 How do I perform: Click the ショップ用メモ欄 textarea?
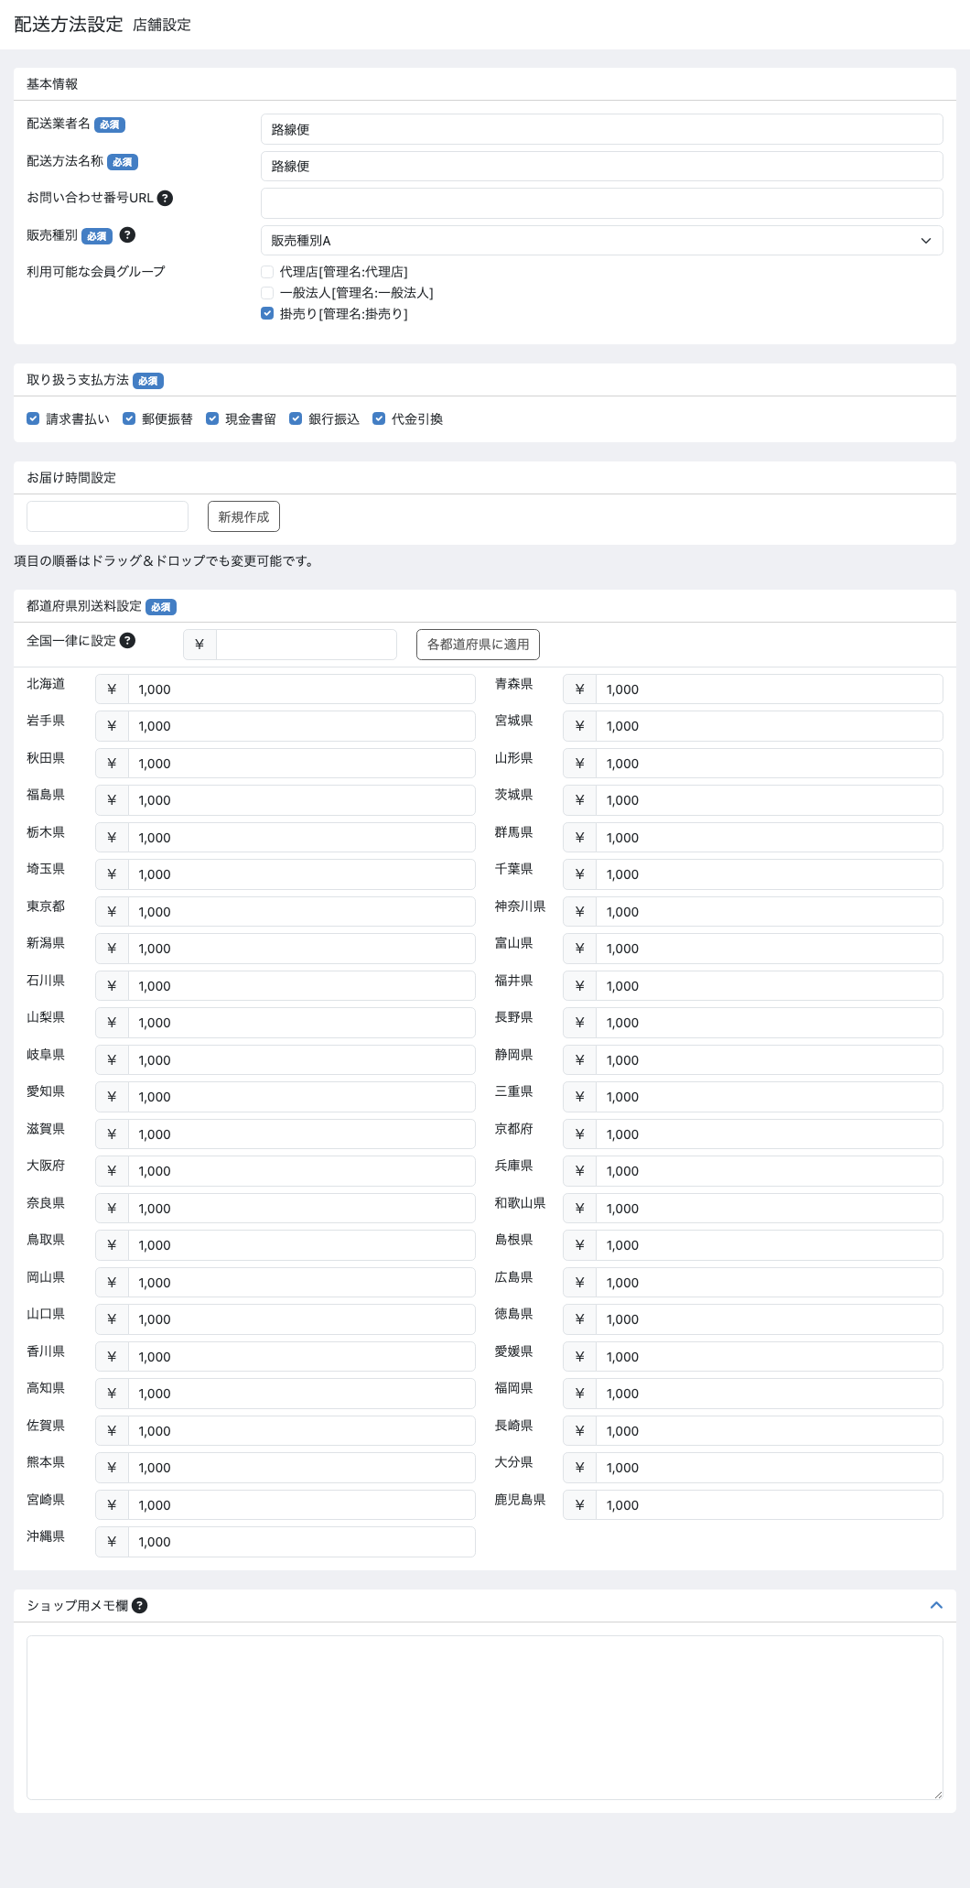pyautogui.click(x=485, y=1718)
